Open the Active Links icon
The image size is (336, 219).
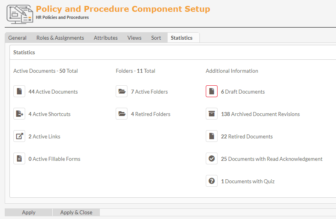coord(19,136)
